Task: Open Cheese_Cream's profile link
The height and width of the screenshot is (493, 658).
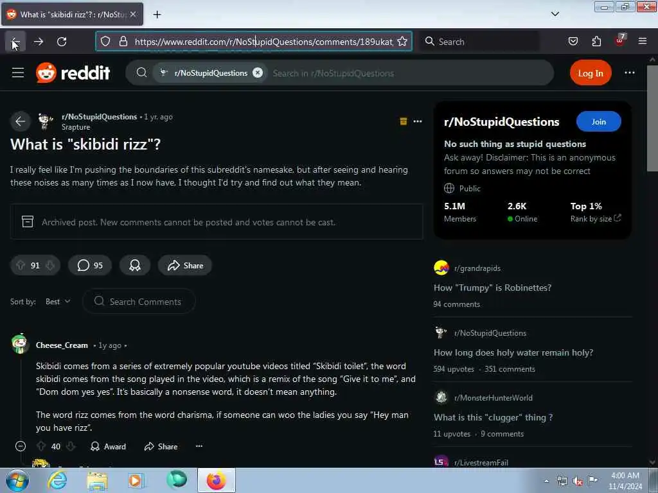Action: click(62, 345)
